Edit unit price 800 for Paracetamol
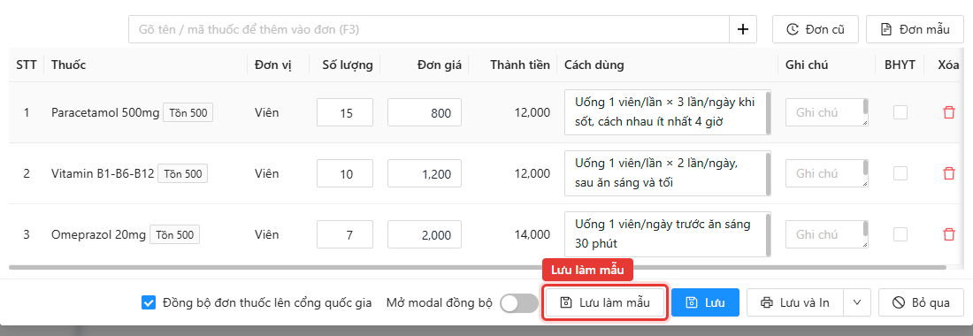The width and height of the screenshot is (973, 336). click(x=425, y=113)
